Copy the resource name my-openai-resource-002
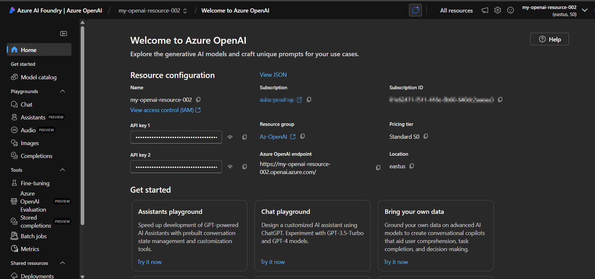Viewport: 595px width, 279px height. (x=198, y=100)
